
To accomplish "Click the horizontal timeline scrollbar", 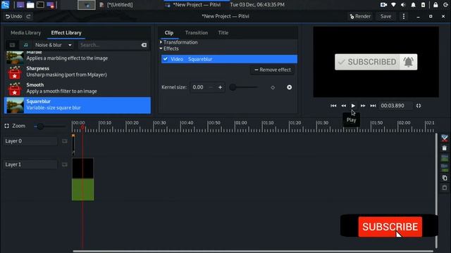I will tap(253, 252).
